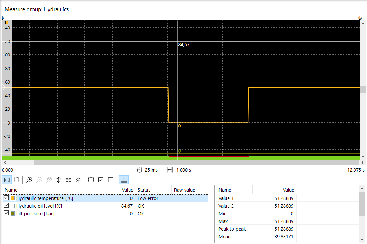Screen dimensions: 367x244
Task: Click the dotted list selection icon
Action: point(91,180)
